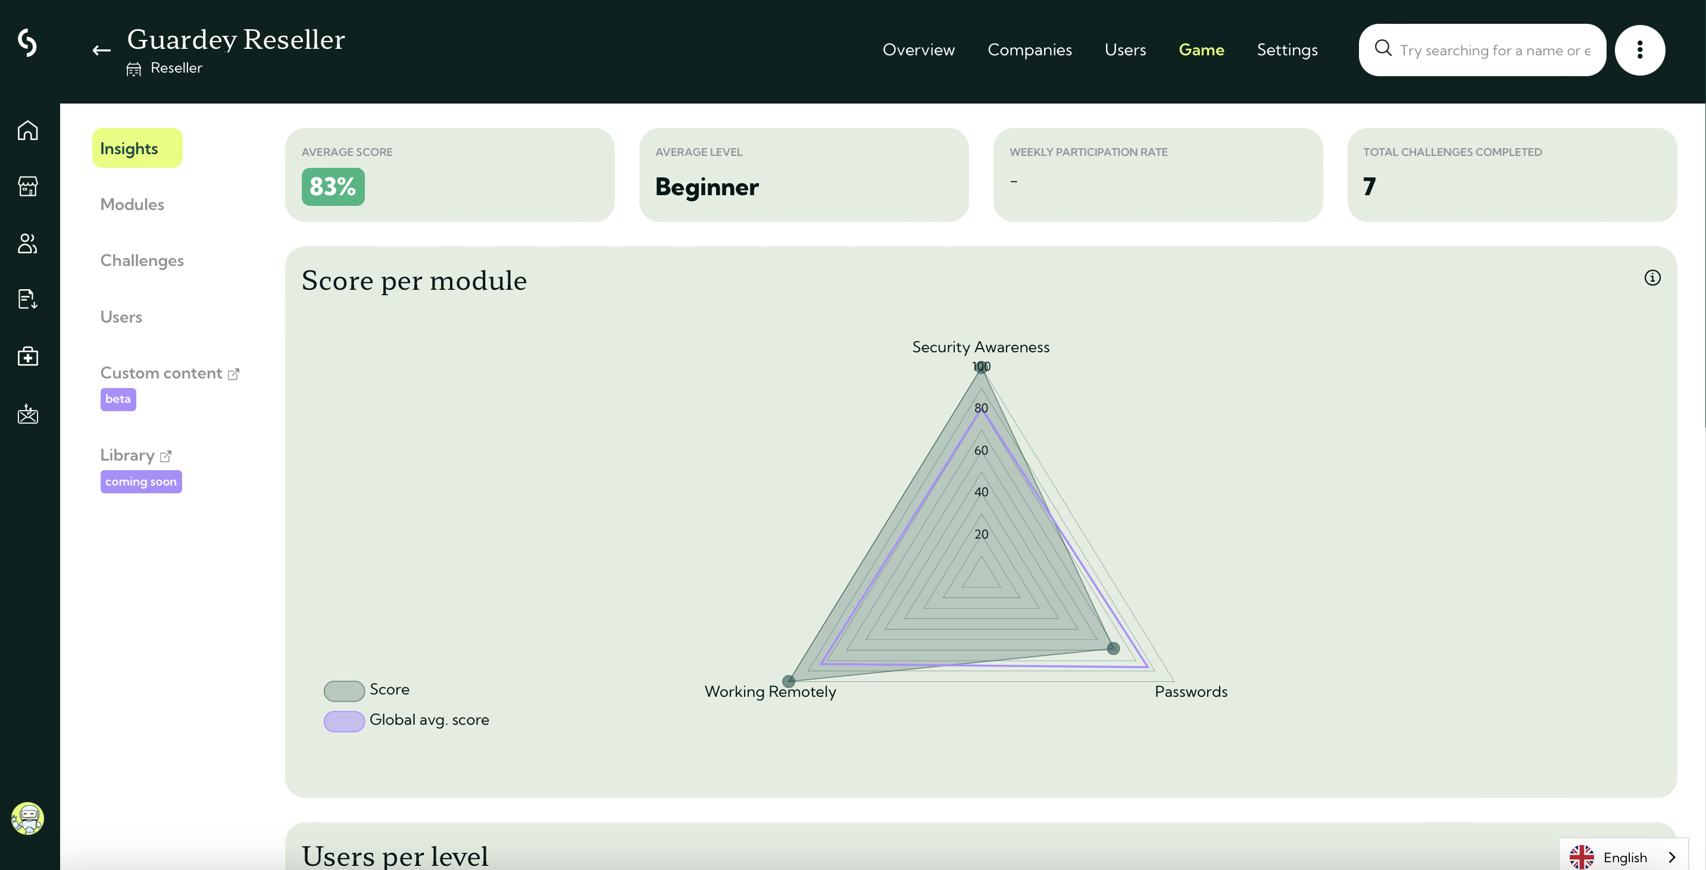Click the Guardey logo top left
This screenshot has height=870, width=1706.
coord(27,43)
